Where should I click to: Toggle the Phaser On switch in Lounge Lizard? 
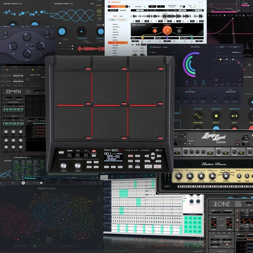pos(241,153)
